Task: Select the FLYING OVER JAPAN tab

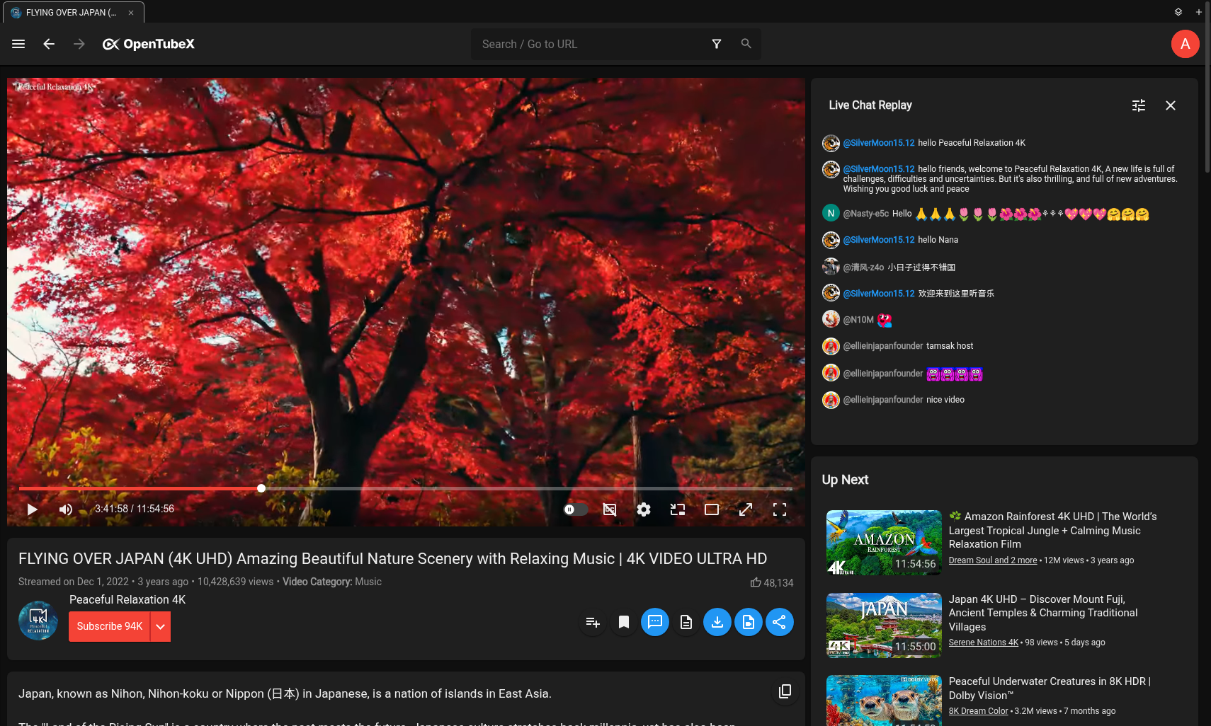Action: (x=74, y=12)
